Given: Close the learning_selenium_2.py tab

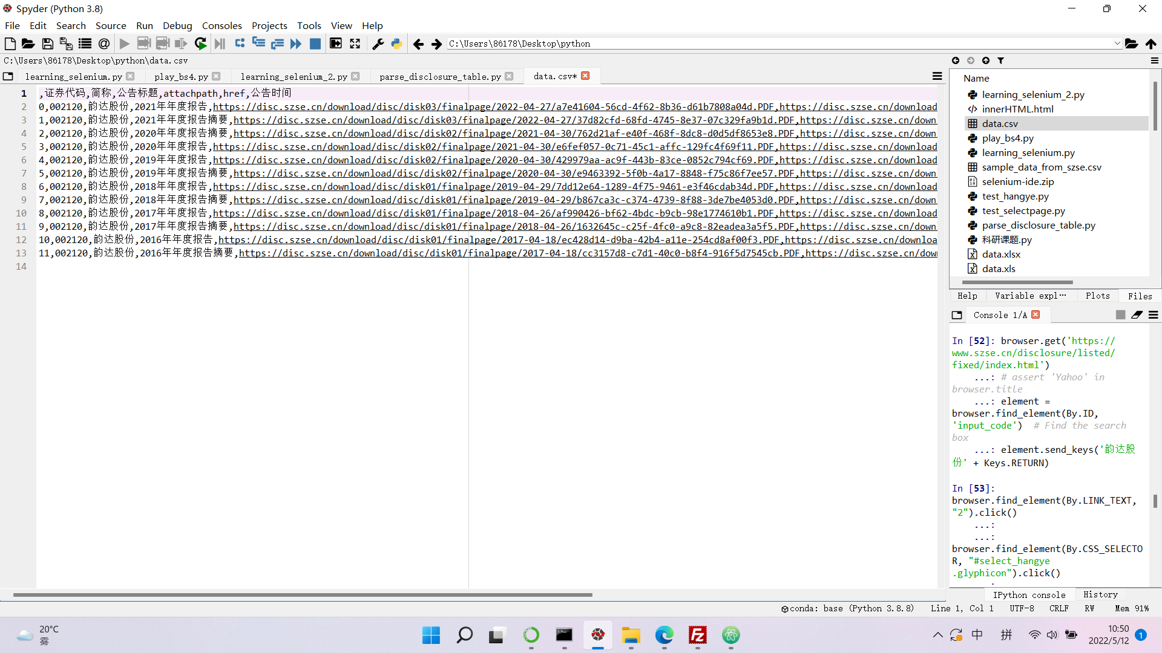Looking at the screenshot, I should coord(355,76).
